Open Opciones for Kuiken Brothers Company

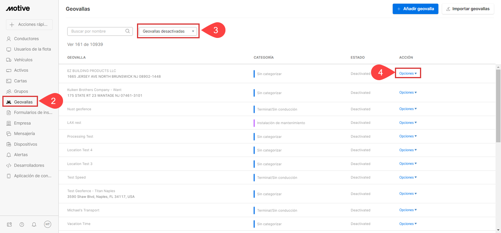click(x=408, y=93)
